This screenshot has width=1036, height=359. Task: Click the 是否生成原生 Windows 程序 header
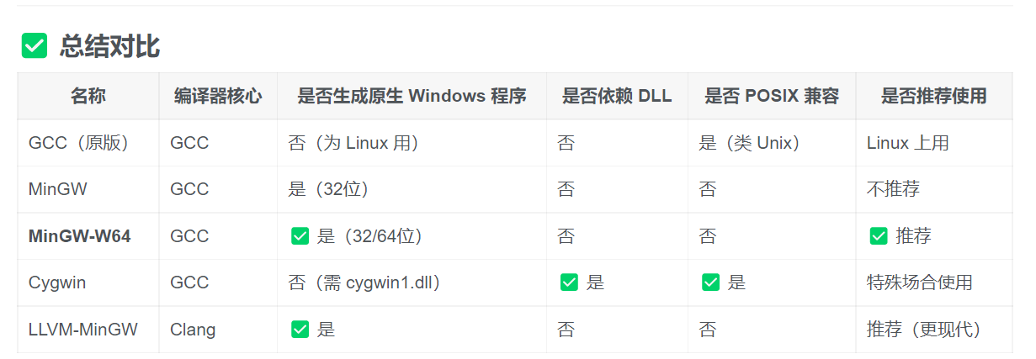click(x=412, y=96)
